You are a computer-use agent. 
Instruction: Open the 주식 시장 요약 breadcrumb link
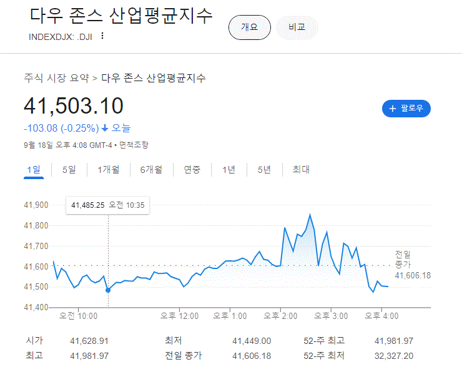pyautogui.click(x=56, y=78)
